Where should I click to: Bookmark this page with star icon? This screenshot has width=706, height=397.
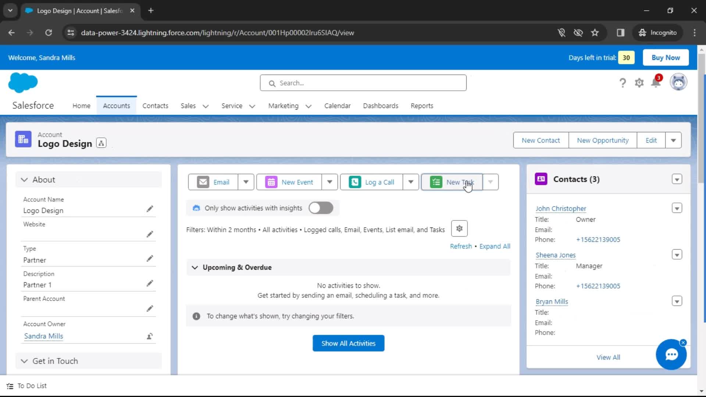(x=595, y=33)
